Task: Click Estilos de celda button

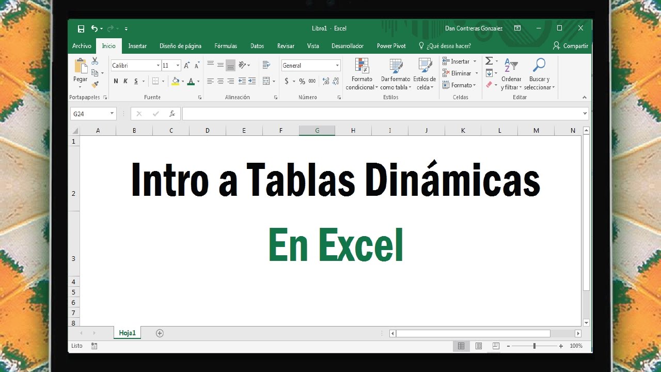Action: click(424, 74)
